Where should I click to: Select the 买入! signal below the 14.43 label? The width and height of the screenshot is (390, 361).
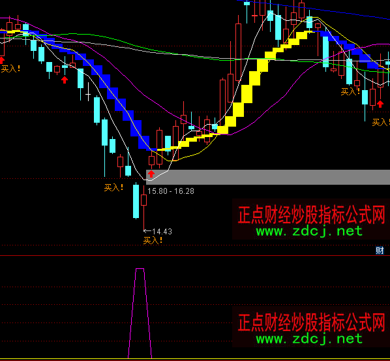coord(153,240)
